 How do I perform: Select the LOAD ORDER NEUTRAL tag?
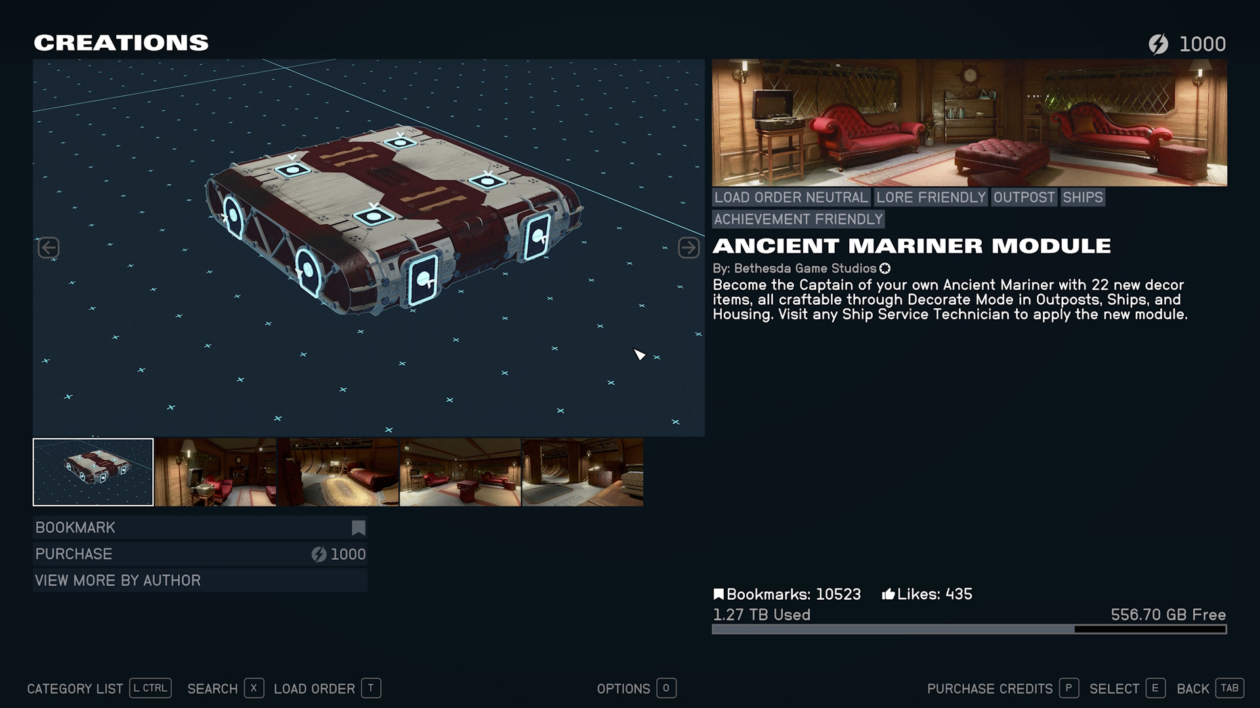(791, 197)
